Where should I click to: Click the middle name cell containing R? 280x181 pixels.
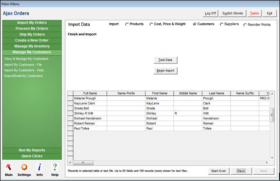(x=188, y=113)
